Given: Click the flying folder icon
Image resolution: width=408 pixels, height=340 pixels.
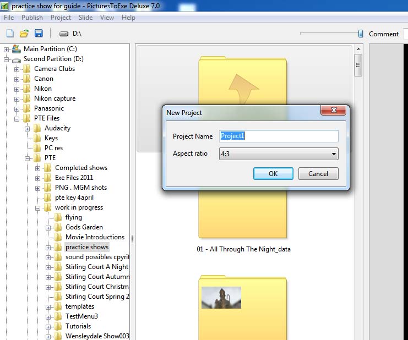Looking at the screenshot, I should 58,217.
